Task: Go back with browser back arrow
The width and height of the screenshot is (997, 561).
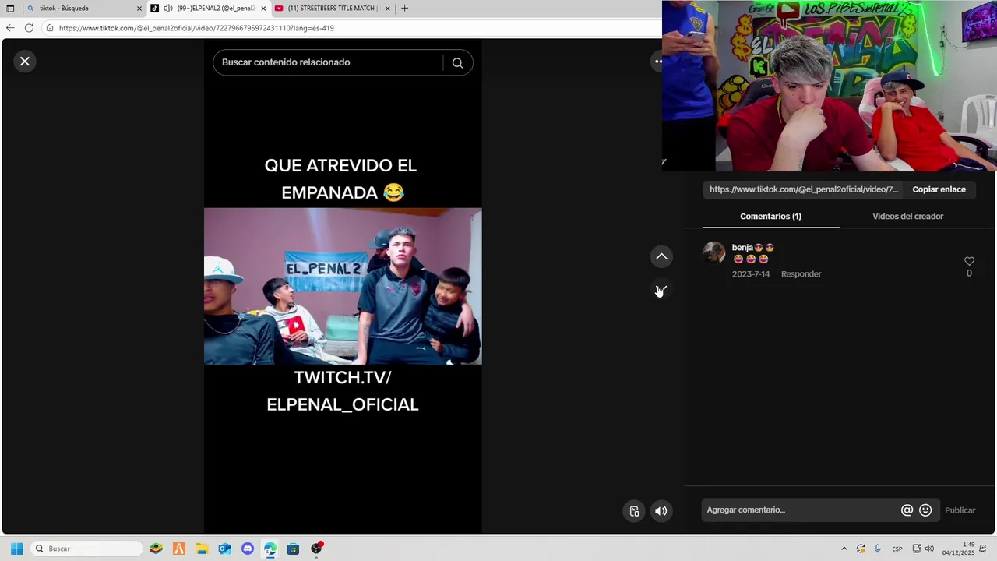Action: pyautogui.click(x=10, y=28)
